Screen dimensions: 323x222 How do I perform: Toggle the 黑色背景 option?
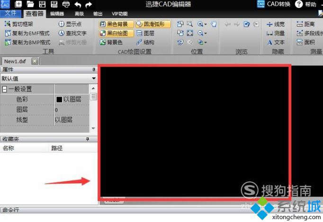(x=117, y=24)
